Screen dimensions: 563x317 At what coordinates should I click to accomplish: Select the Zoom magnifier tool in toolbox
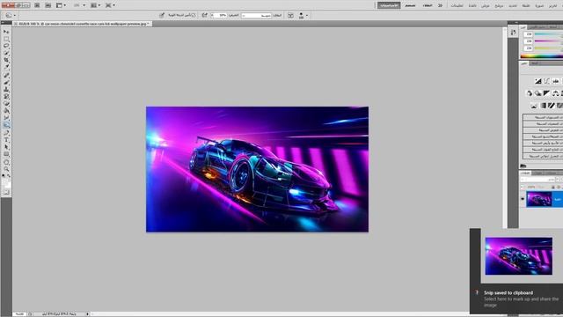[x=6, y=169]
